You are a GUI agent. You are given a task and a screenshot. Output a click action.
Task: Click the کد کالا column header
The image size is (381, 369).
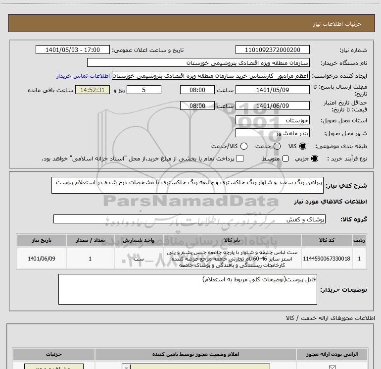(327, 240)
